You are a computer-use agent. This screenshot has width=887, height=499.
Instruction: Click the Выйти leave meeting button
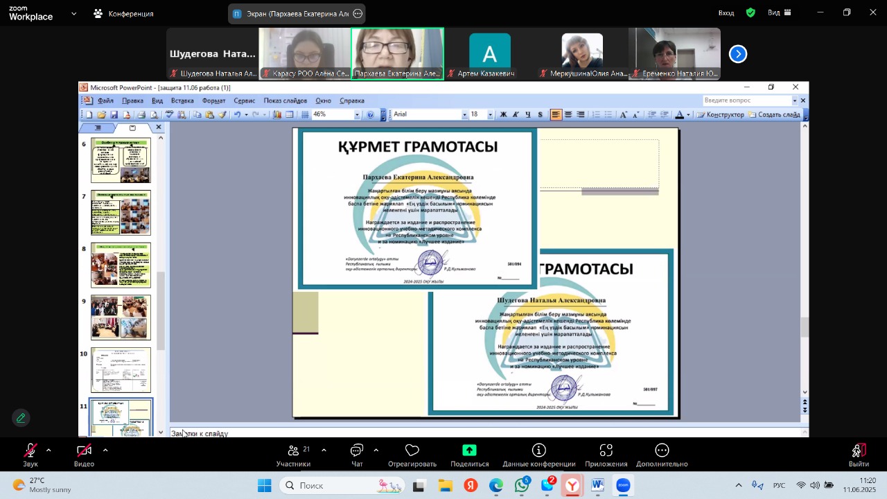pos(859,454)
